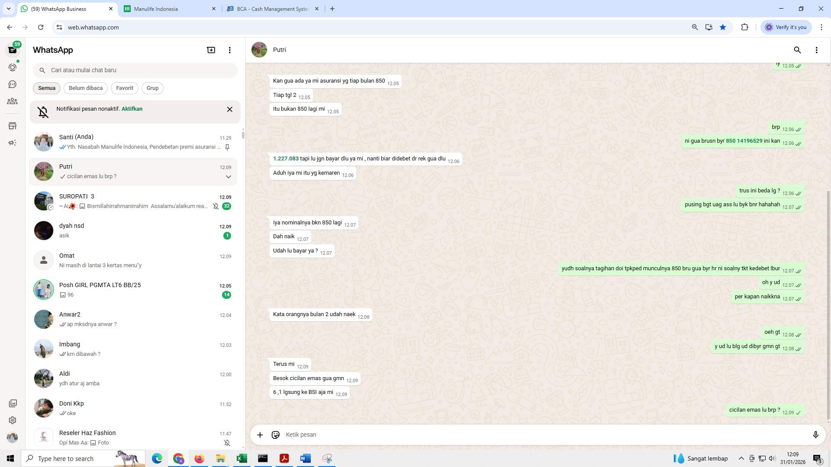Open the business catalog tools icon

point(13,125)
